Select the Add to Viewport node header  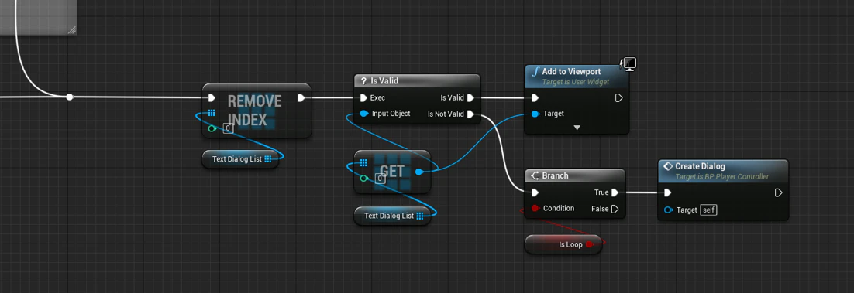577,76
